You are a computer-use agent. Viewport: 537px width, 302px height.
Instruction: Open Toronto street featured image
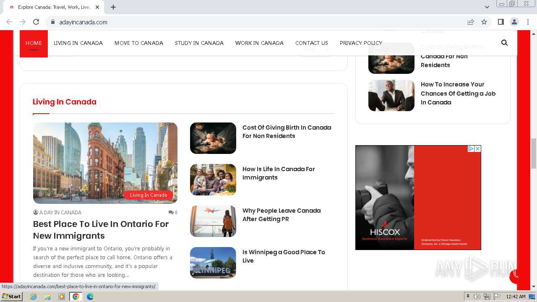(x=105, y=163)
